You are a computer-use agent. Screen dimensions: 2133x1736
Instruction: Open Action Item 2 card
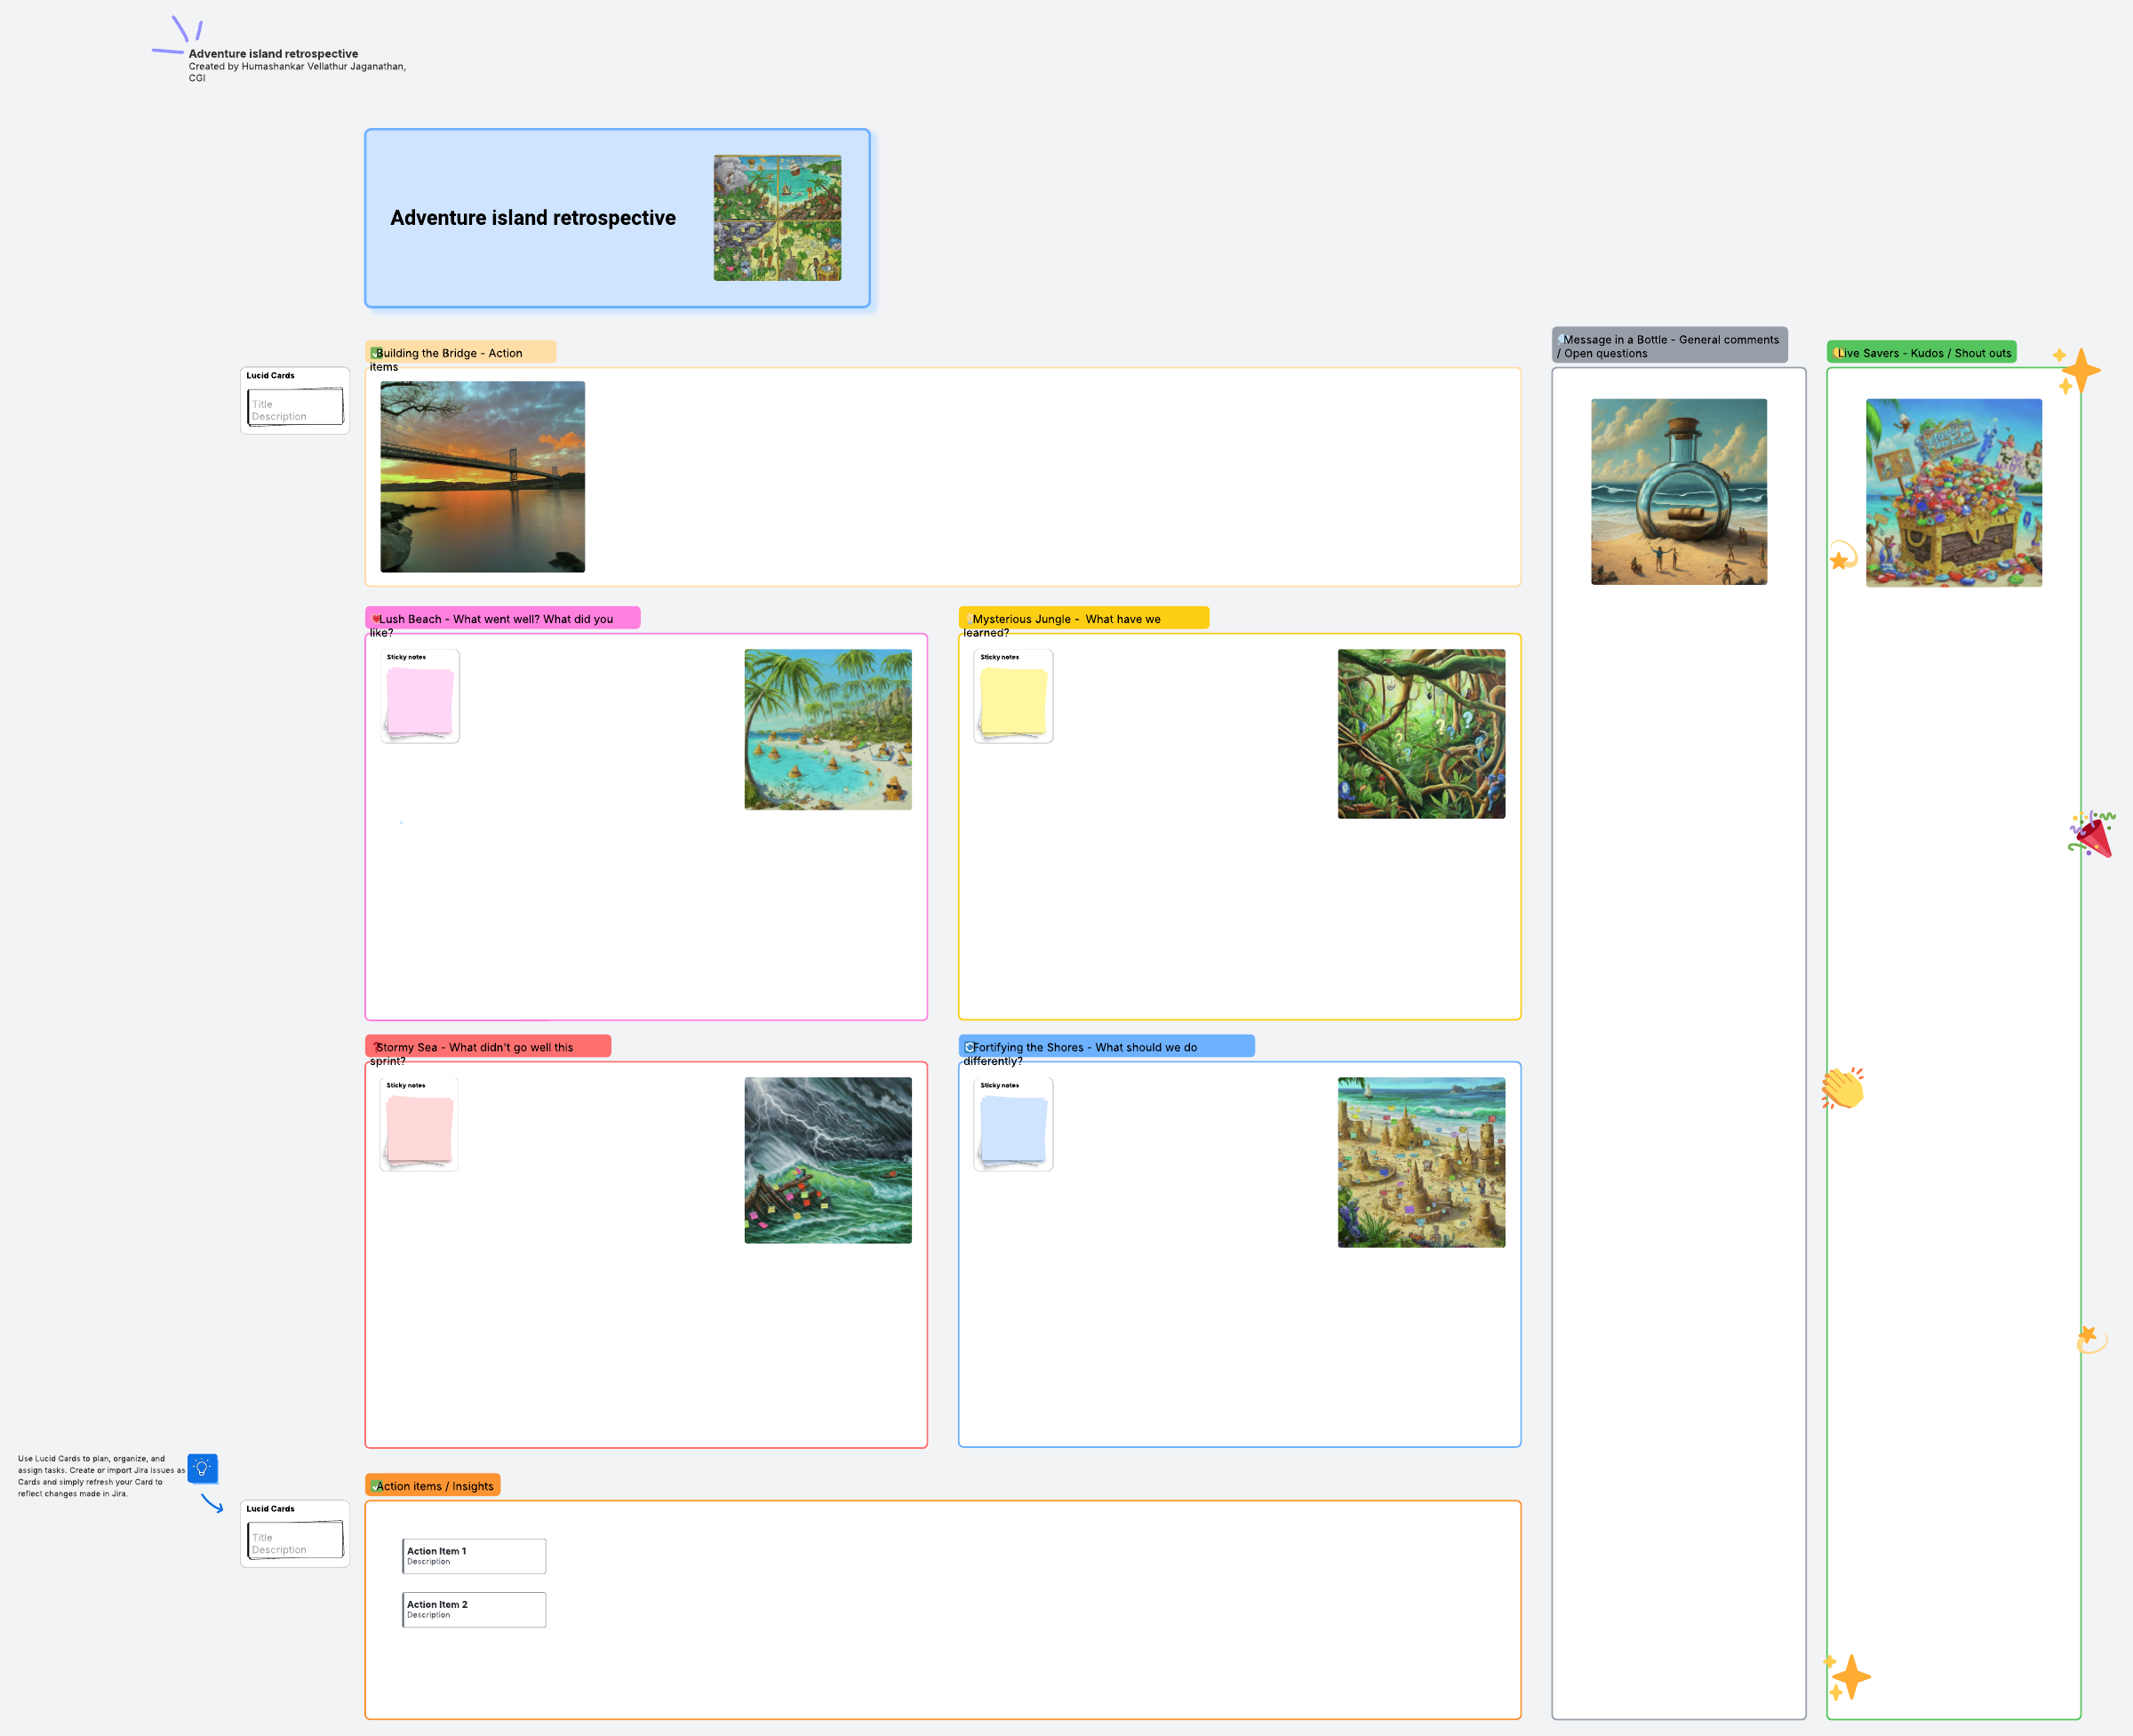pos(474,1609)
